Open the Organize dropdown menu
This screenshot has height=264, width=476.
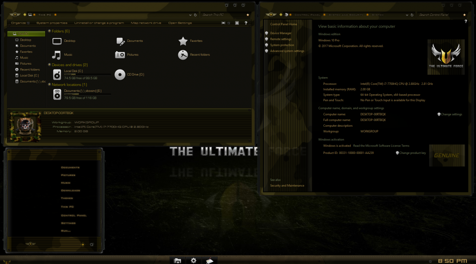pos(20,23)
